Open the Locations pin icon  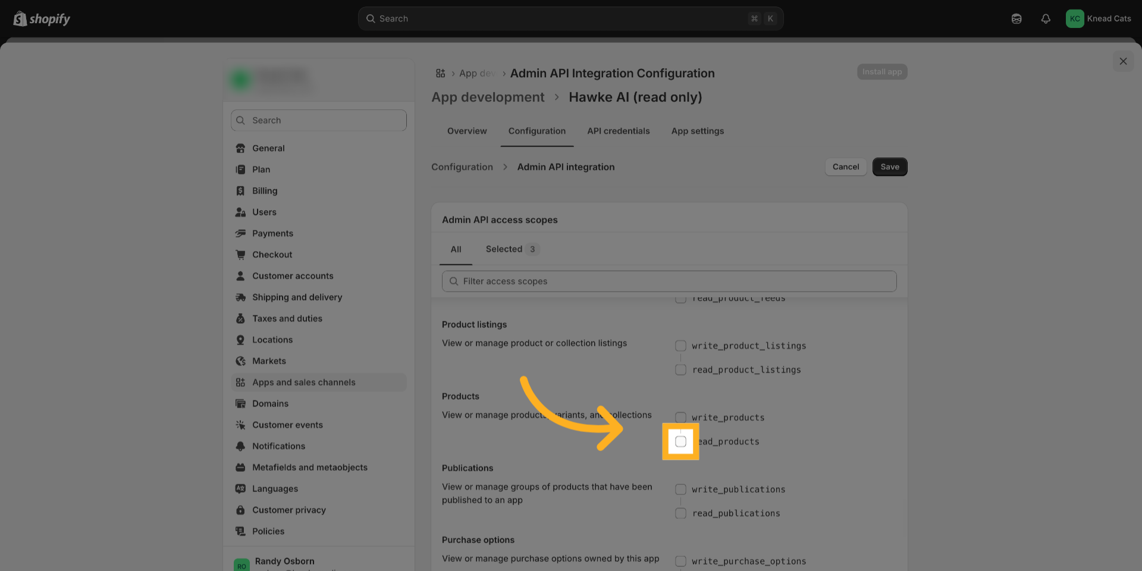click(240, 340)
